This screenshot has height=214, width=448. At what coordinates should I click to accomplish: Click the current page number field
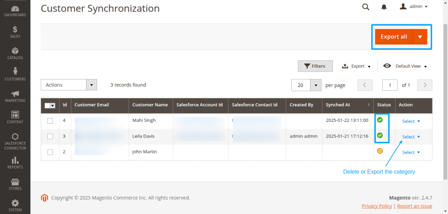point(390,85)
